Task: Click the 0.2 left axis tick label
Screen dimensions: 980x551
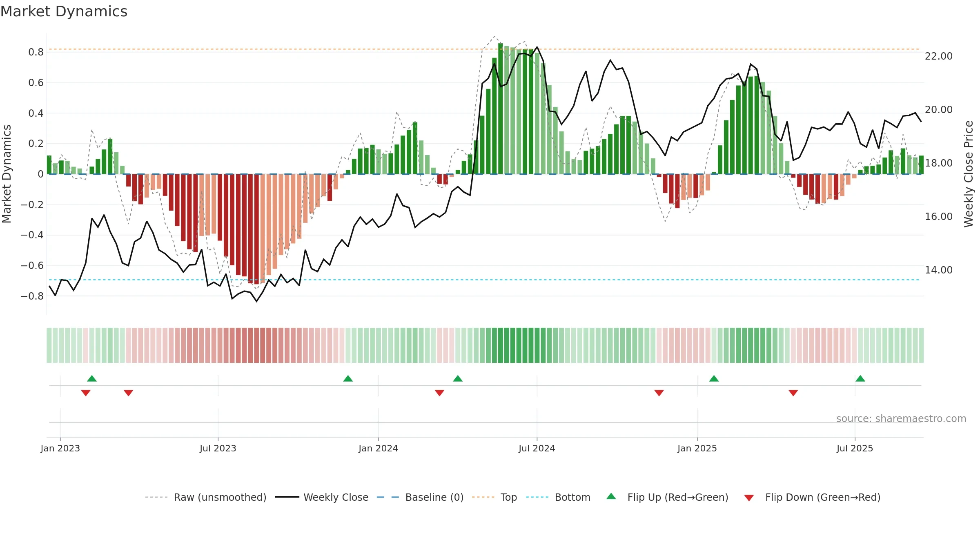Action: [x=36, y=144]
